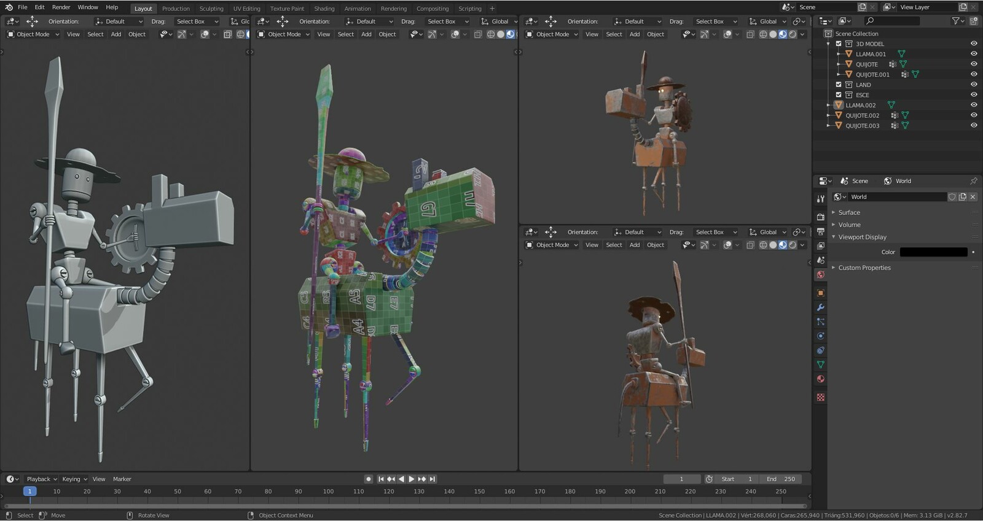Toggle the LAND collection eye icon

point(974,85)
